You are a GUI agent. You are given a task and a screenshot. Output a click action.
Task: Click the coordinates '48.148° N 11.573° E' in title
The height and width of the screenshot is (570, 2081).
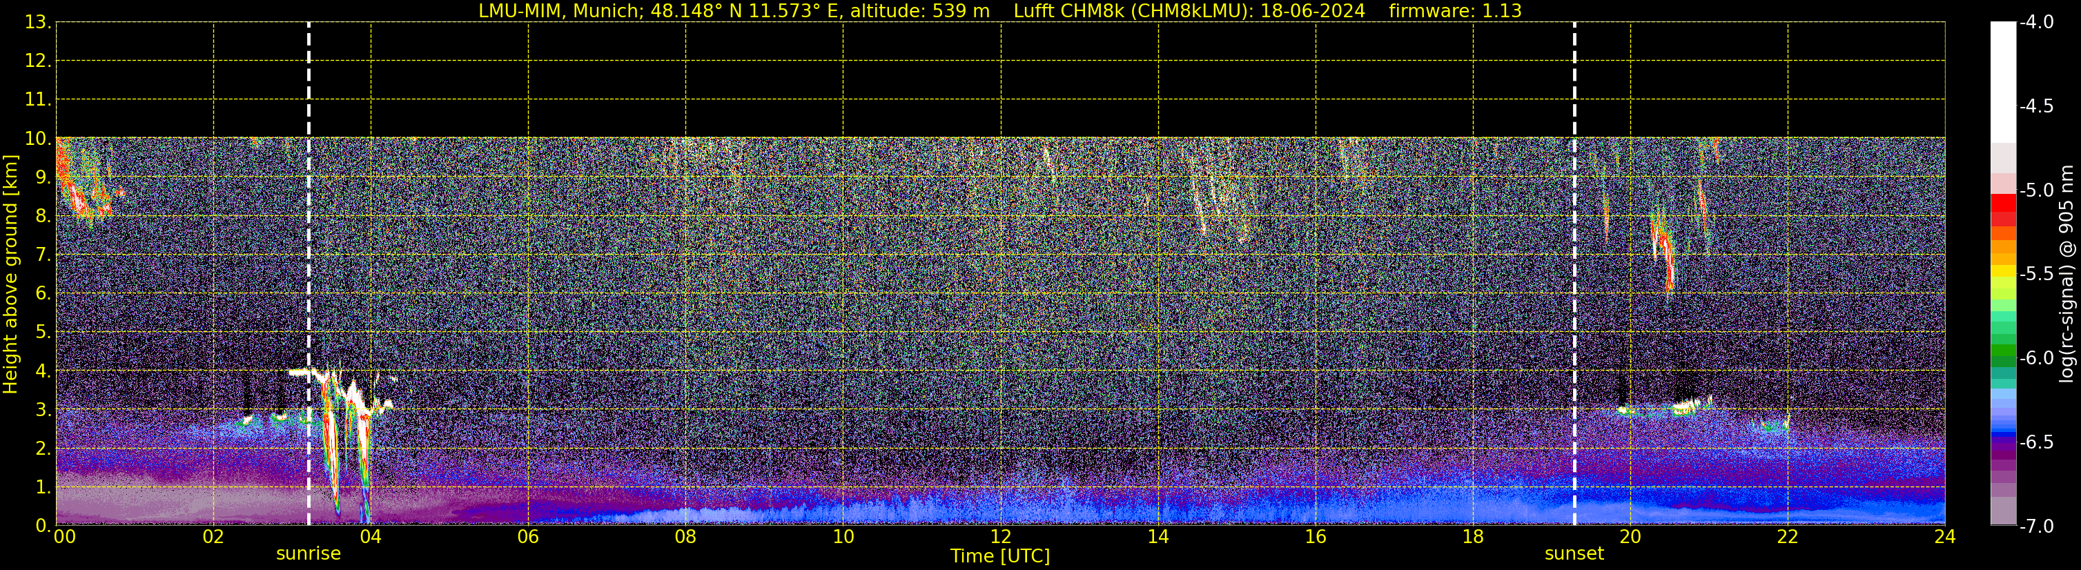point(745,11)
